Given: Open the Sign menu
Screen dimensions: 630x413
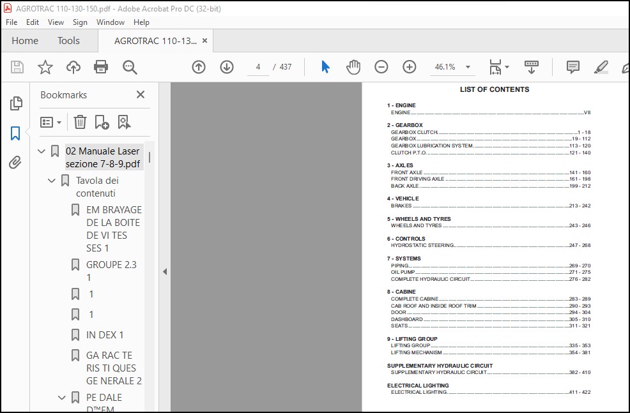Looking at the screenshot, I should 80,22.
